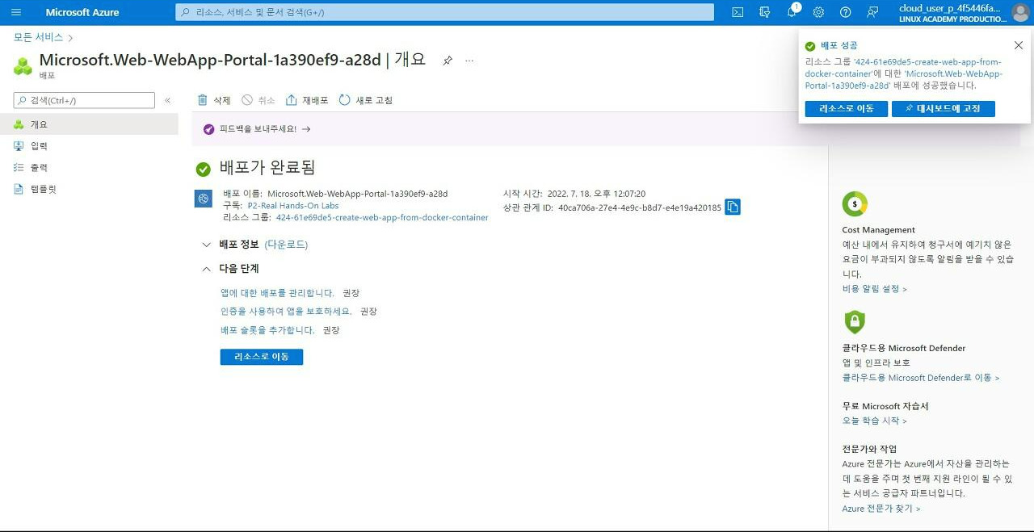This screenshot has height=532, width=1034.
Task: Click the 리소스로 이동 button
Action: coord(261,356)
